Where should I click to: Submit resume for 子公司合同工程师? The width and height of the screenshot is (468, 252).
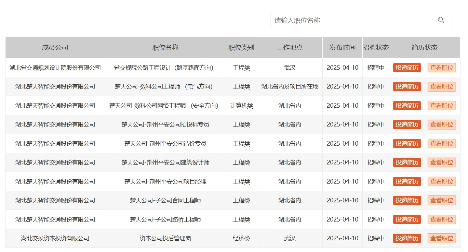click(407, 200)
